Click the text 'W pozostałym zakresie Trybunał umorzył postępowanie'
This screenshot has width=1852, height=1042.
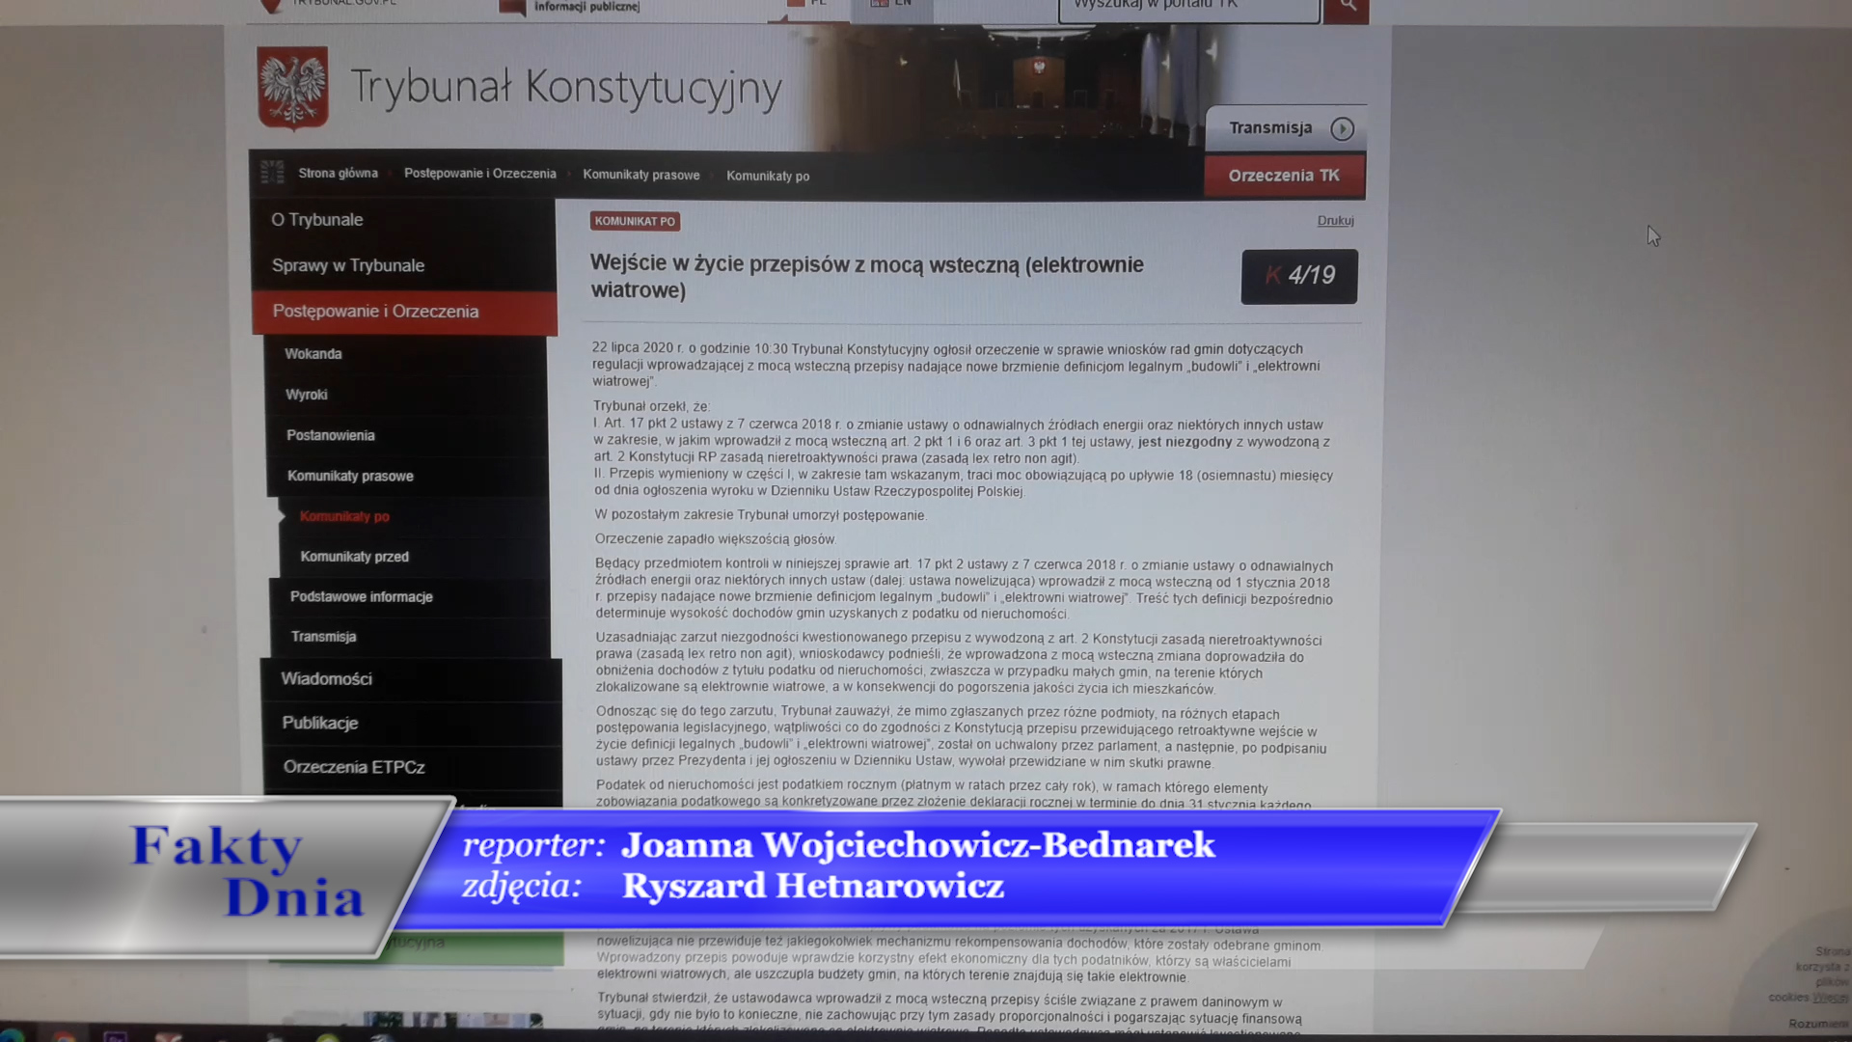pyautogui.click(x=760, y=515)
